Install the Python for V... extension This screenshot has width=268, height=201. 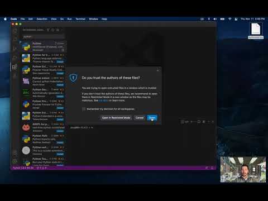[x=60, y=61]
